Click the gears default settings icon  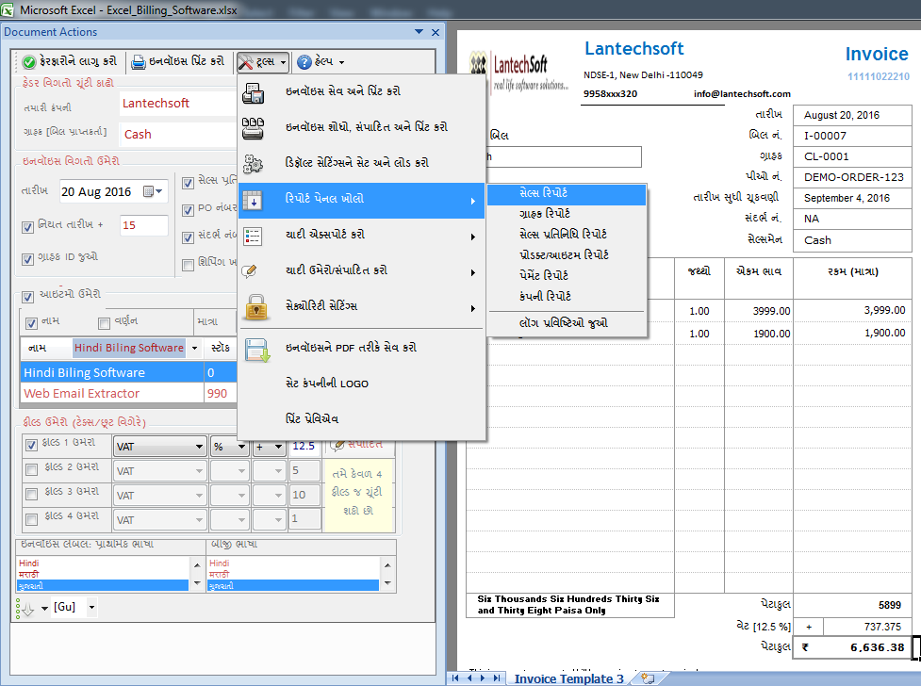tap(254, 164)
